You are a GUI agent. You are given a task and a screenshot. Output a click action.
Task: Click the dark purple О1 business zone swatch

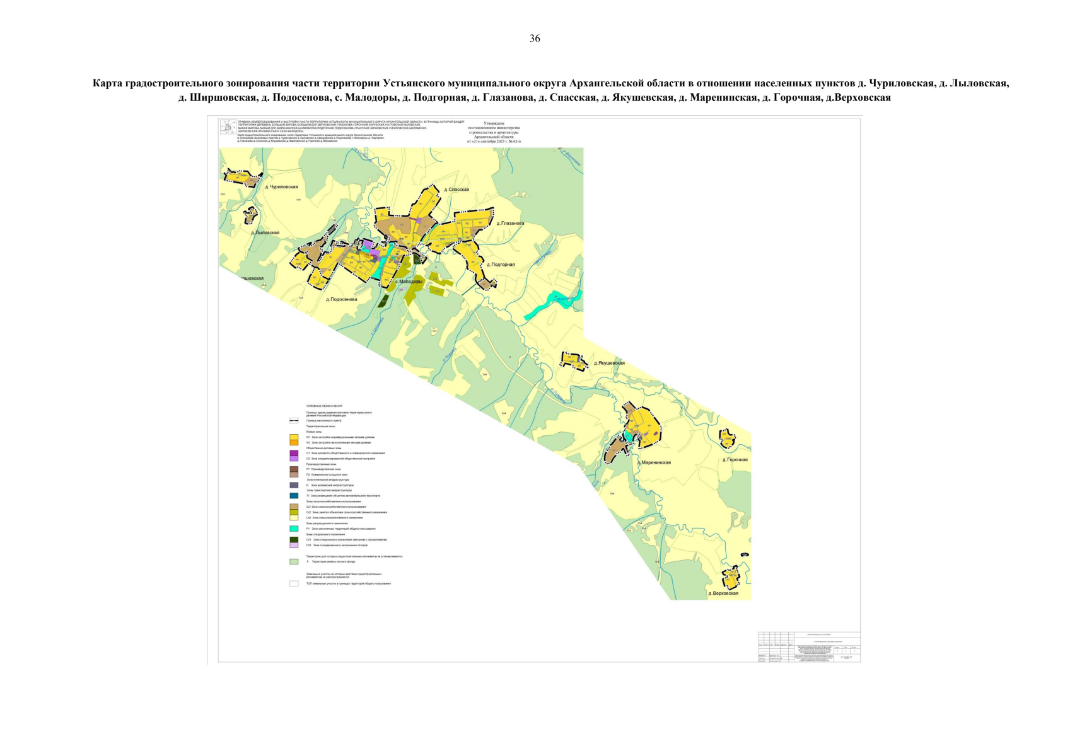click(x=294, y=453)
